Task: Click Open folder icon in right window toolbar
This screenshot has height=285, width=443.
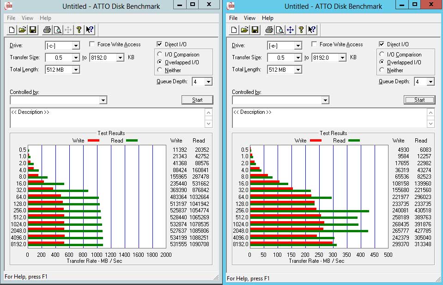Action: tap(245, 30)
